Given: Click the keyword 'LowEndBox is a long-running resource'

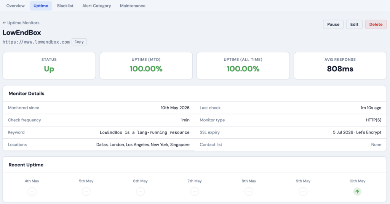Looking at the screenshot, I should tap(144, 132).
